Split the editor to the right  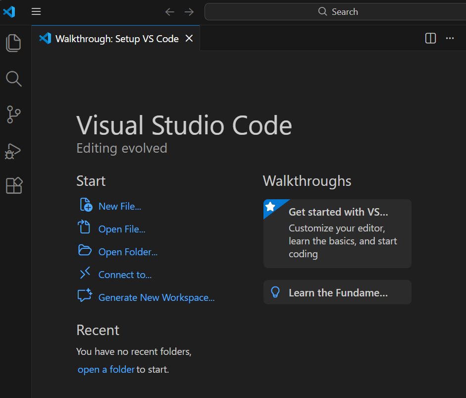(x=430, y=39)
